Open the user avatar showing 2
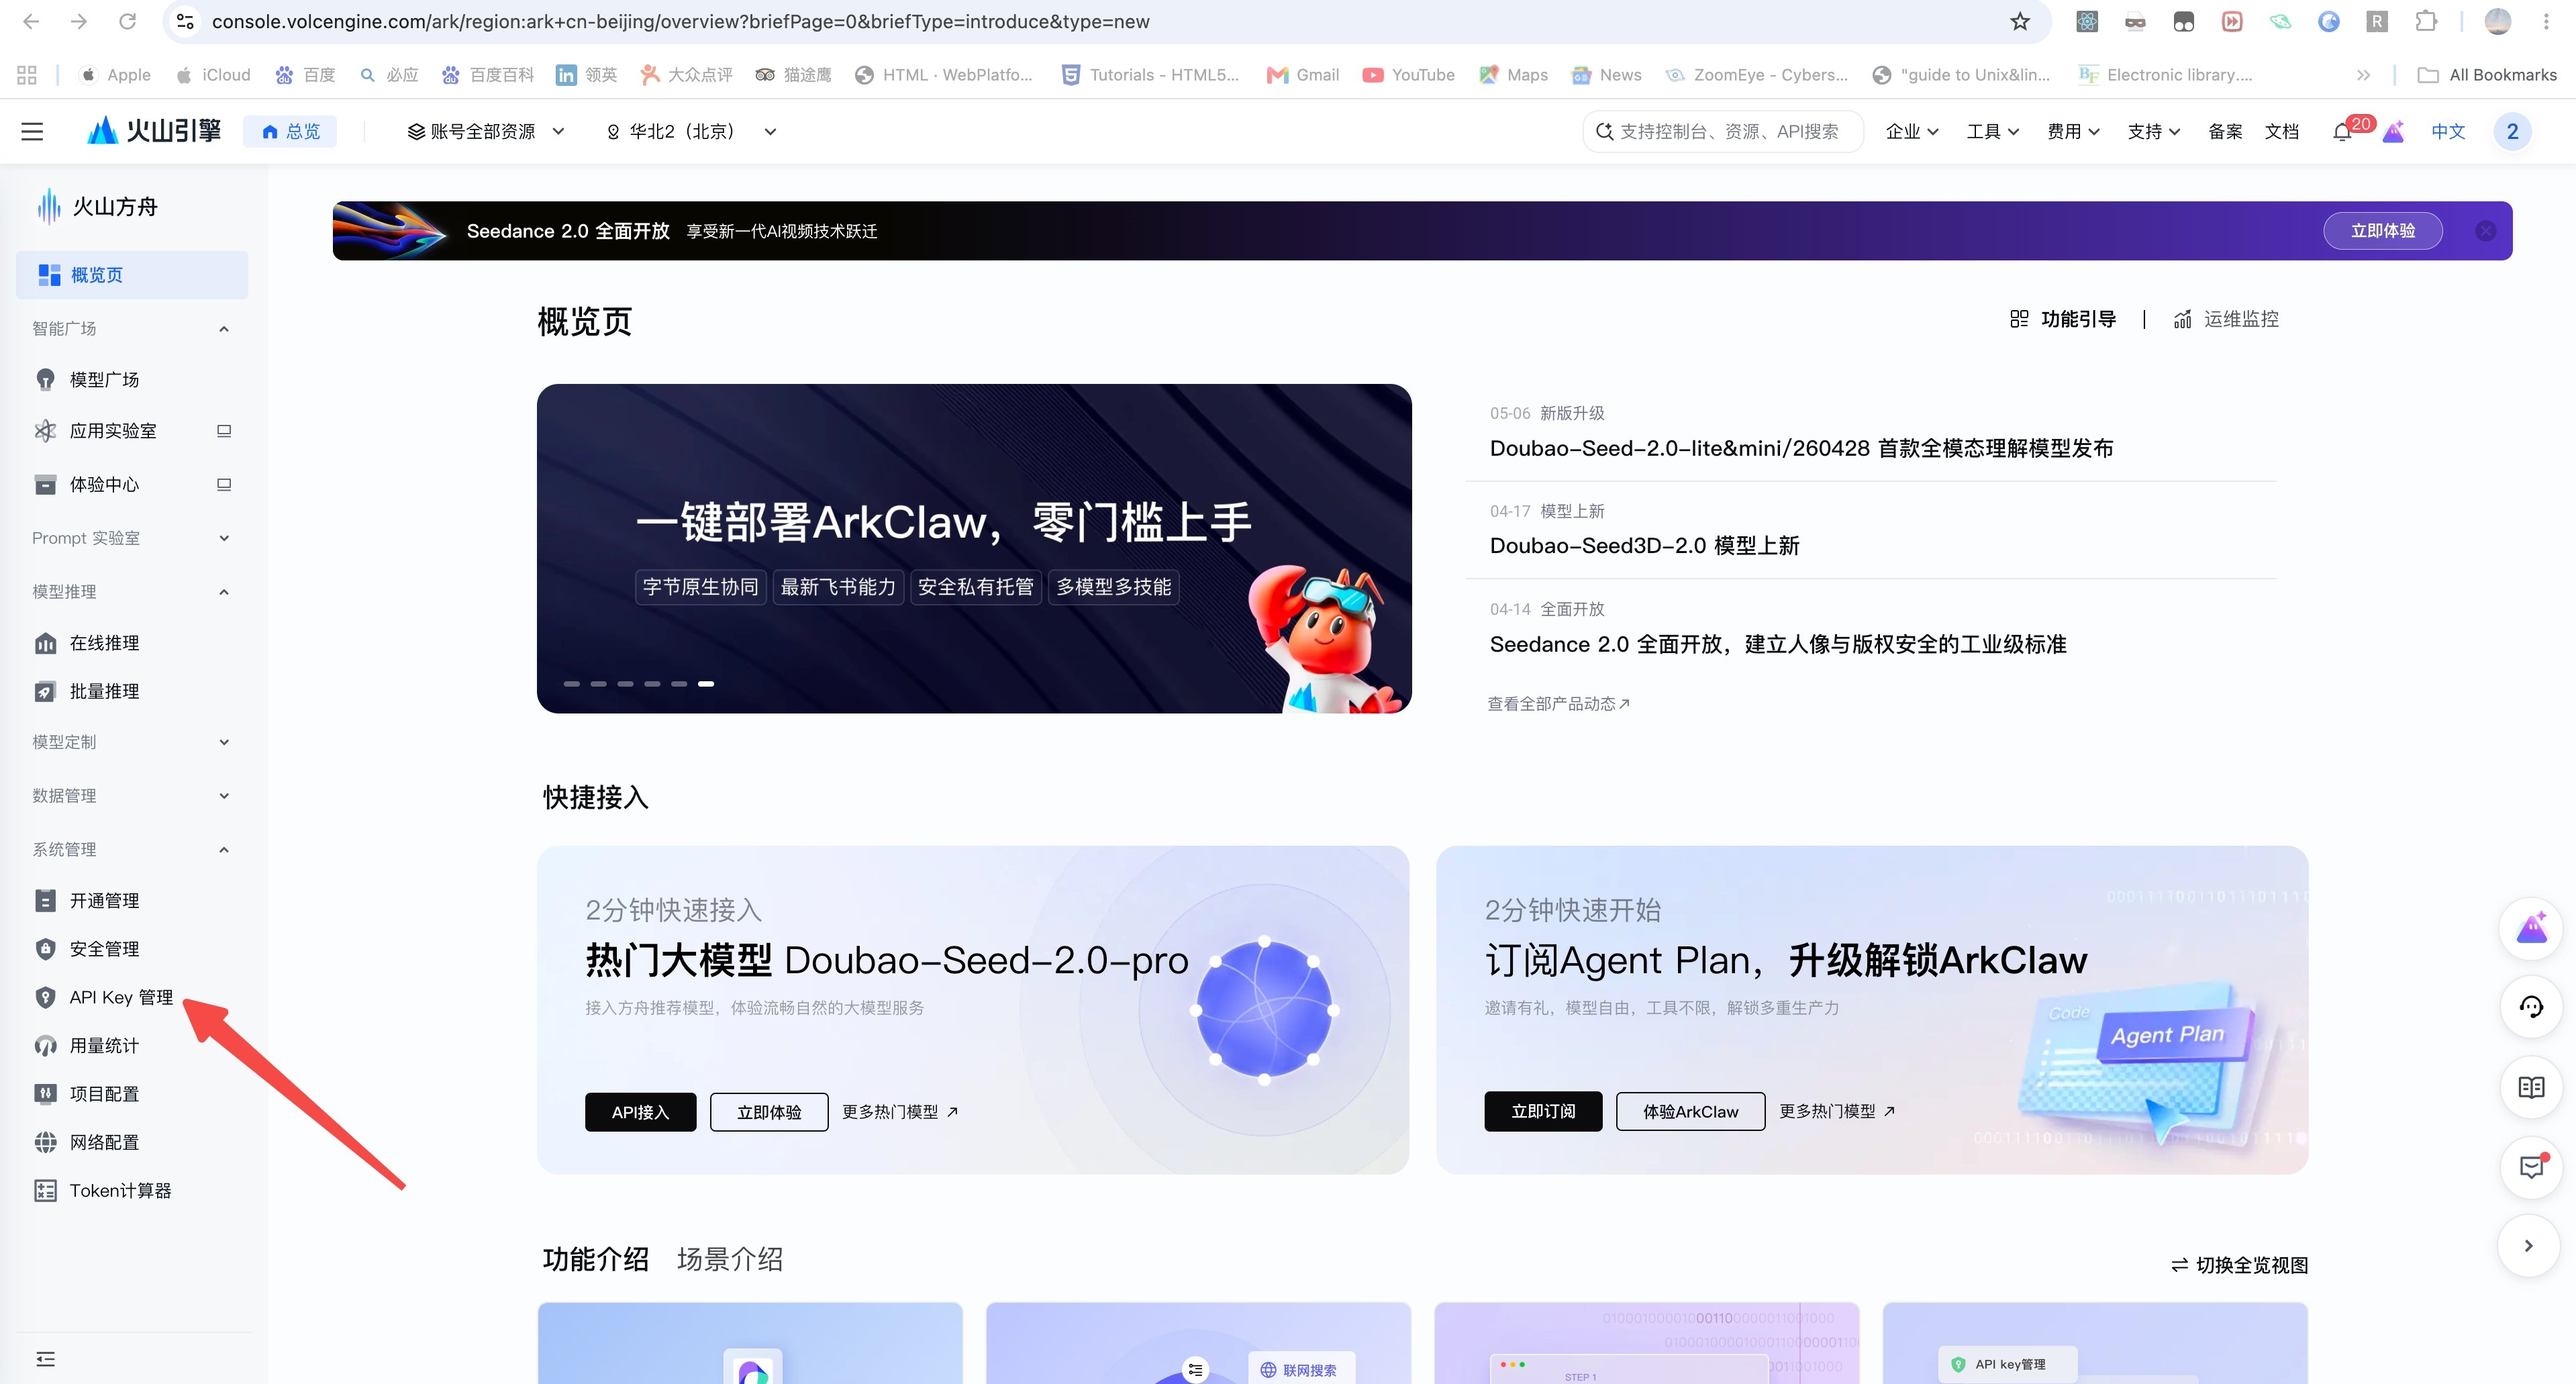Image resolution: width=2576 pixels, height=1384 pixels. tap(2512, 132)
